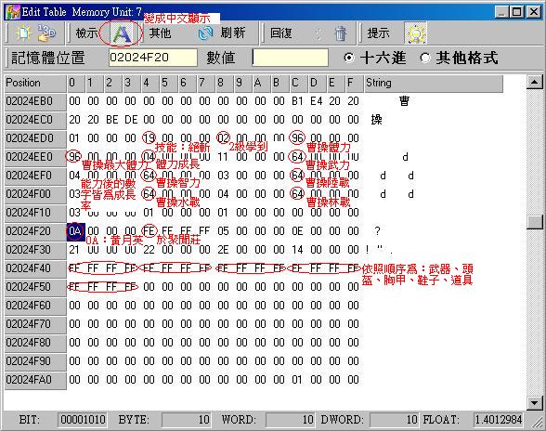Viewport: 546px width, 431px height.
Task: Click the new document sparkle icon
Action: pos(23,33)
